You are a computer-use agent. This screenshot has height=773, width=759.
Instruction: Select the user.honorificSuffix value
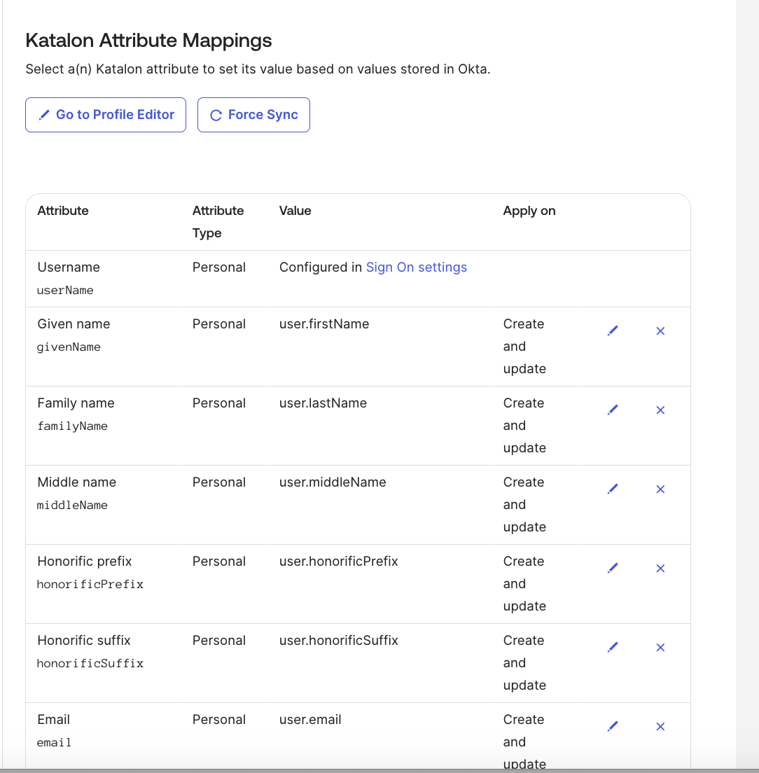pos(339,641)
